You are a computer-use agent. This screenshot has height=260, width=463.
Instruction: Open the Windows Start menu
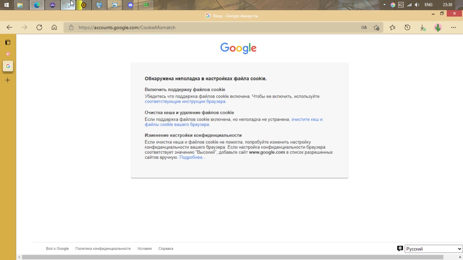(x=7, y=5)
